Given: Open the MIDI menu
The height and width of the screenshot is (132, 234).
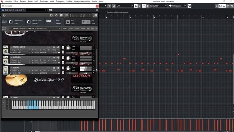Looking at the screenshot, I should point(36,1).
